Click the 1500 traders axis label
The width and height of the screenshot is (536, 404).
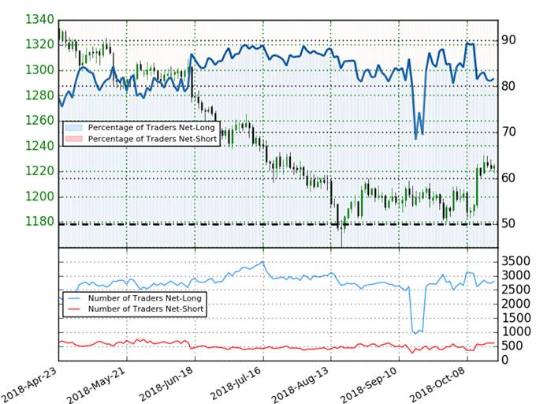tap(516, 318)
